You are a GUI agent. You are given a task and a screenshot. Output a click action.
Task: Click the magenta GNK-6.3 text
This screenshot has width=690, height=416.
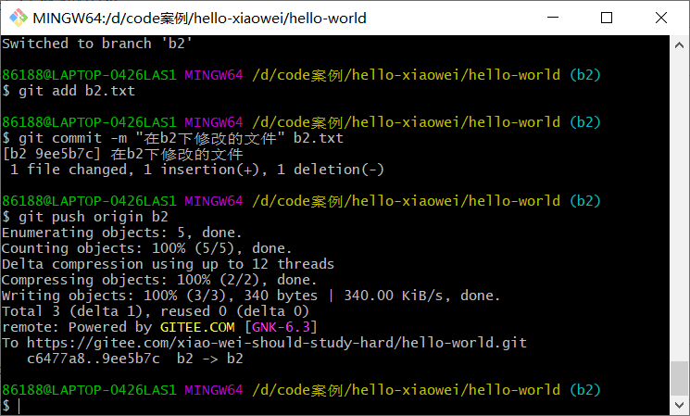point(281,327)
